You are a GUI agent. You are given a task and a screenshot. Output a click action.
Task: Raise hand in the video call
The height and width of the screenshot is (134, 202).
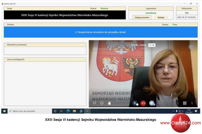(x=109, y=103)
